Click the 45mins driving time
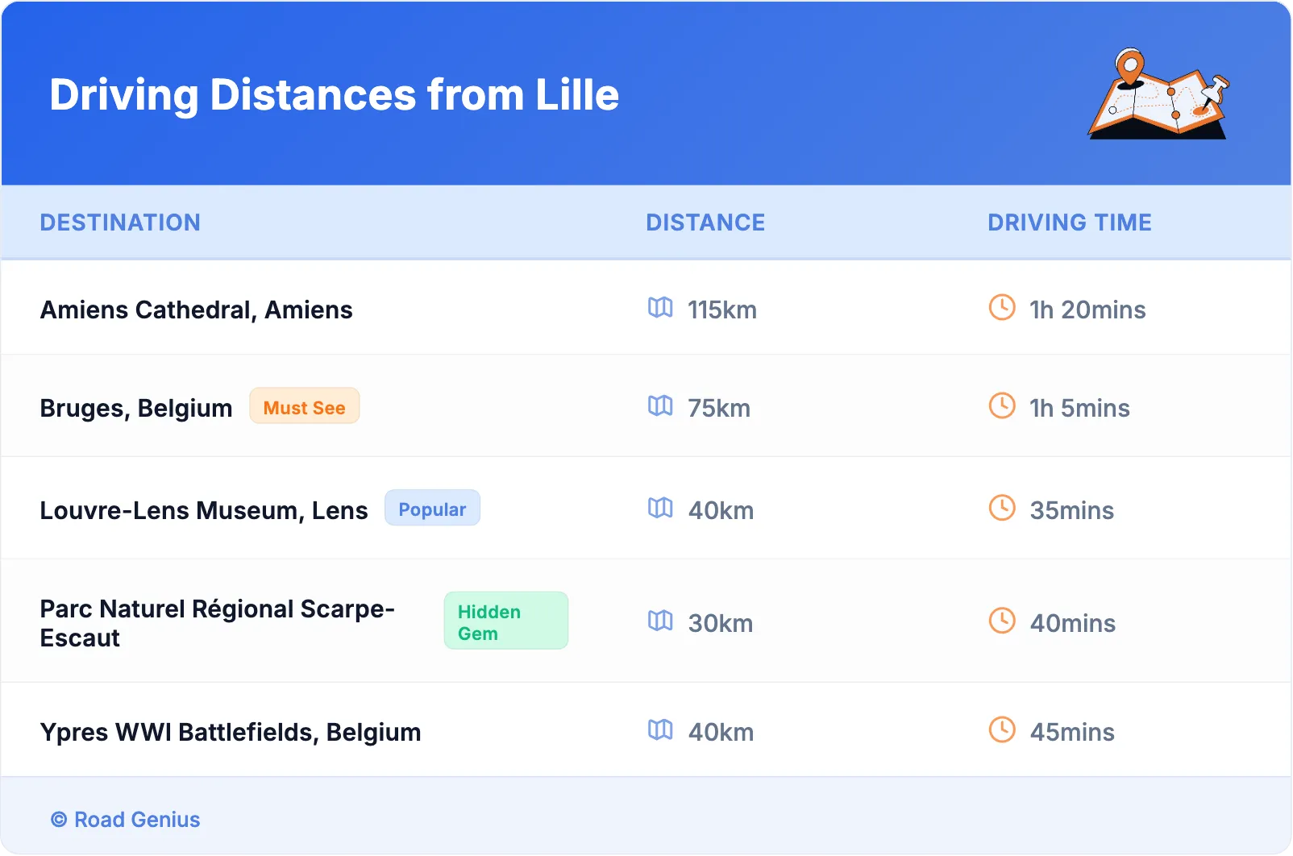Viewport: 1293px width, 856px height. pyautogui.click(x=1072, y=733)
